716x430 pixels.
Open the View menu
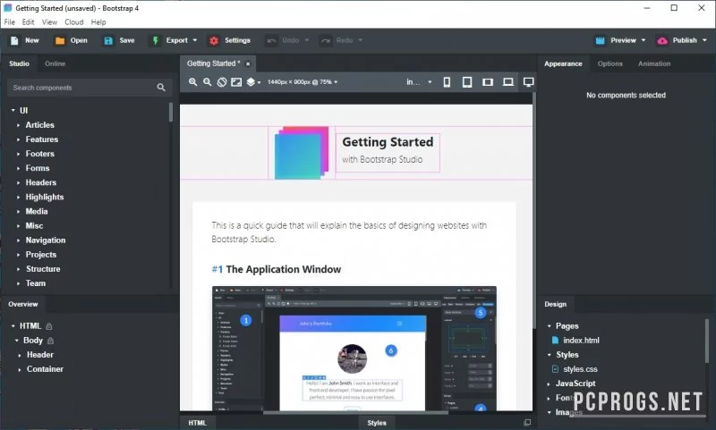pos(50,21)
